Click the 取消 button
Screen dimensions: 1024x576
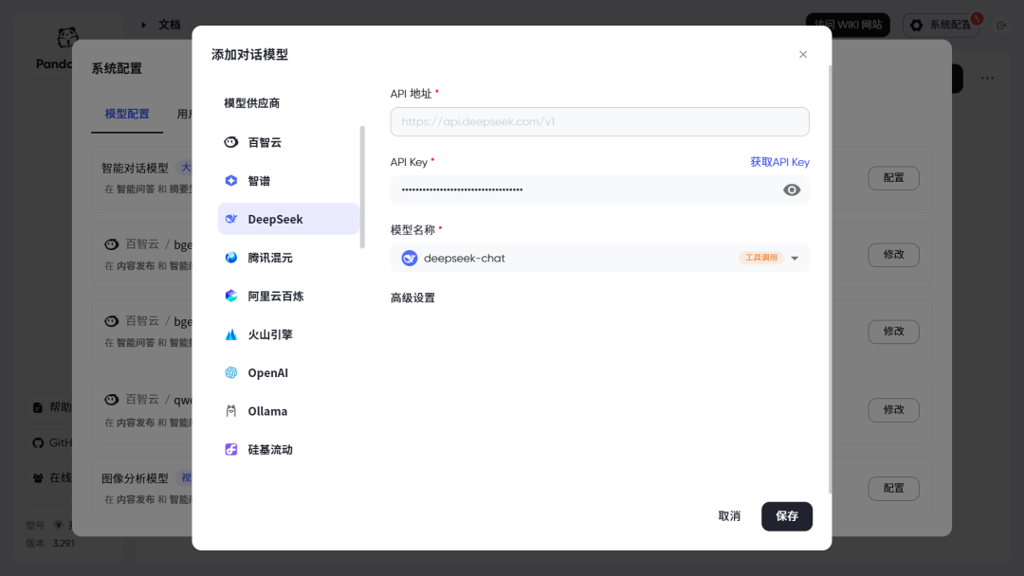(x=729, y=516)
